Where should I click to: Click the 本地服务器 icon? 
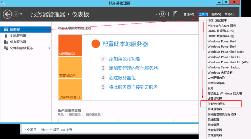point(6,36)
